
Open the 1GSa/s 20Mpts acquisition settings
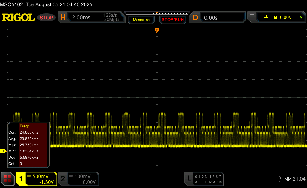pos(111,18)
